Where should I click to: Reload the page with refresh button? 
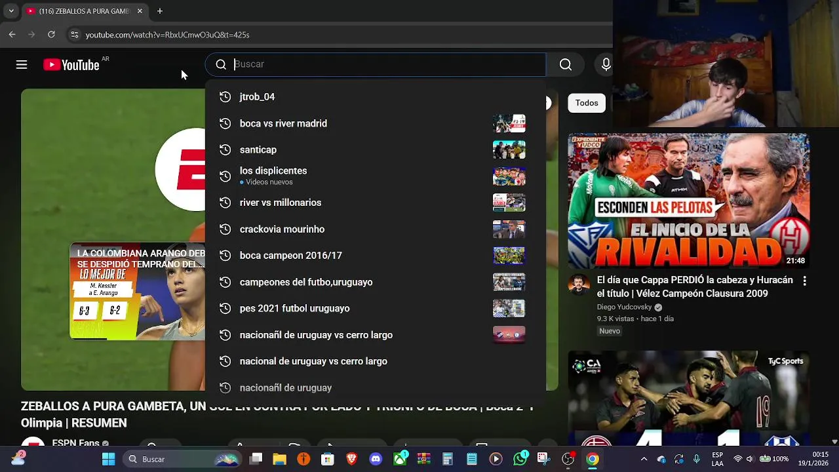coord(51,34)
